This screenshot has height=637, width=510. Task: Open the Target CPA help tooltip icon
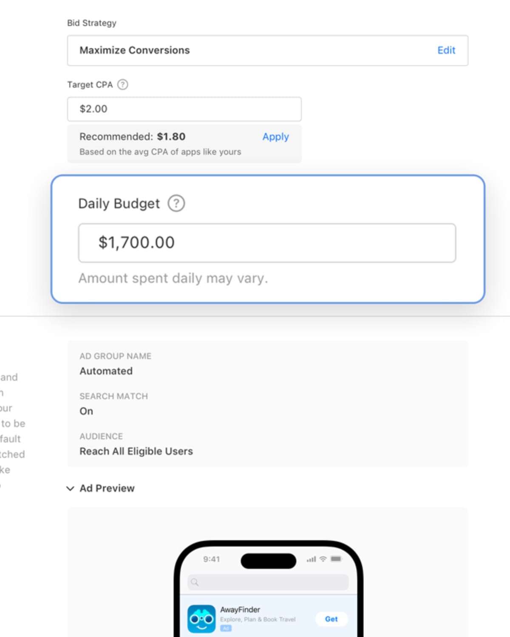[123, 85]
